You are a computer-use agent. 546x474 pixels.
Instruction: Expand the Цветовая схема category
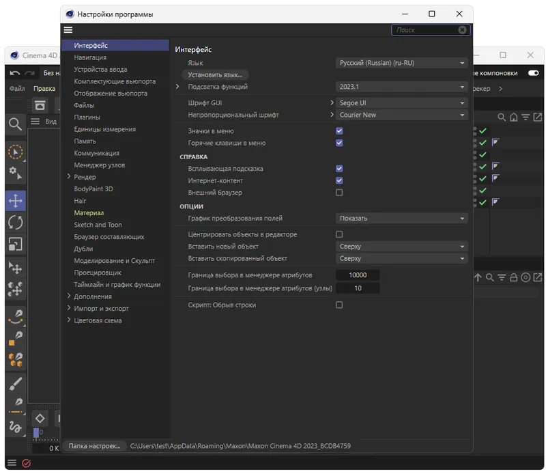(x=69, y=320)
